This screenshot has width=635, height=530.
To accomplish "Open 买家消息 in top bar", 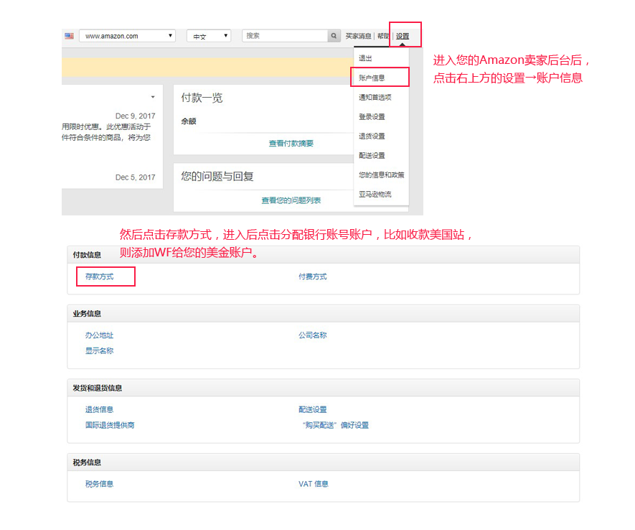I will (359, 36).
